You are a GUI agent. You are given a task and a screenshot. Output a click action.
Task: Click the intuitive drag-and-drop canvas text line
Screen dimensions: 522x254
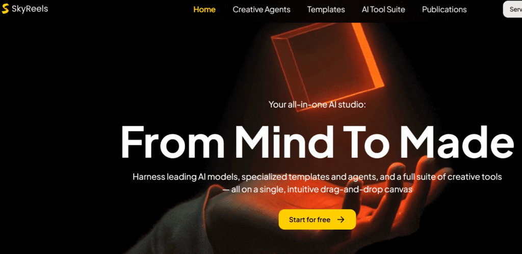pos(317,189)
